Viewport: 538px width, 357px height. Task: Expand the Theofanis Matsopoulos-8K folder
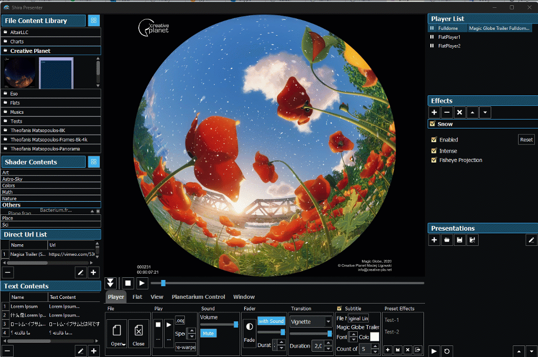(x=51, y=131)
